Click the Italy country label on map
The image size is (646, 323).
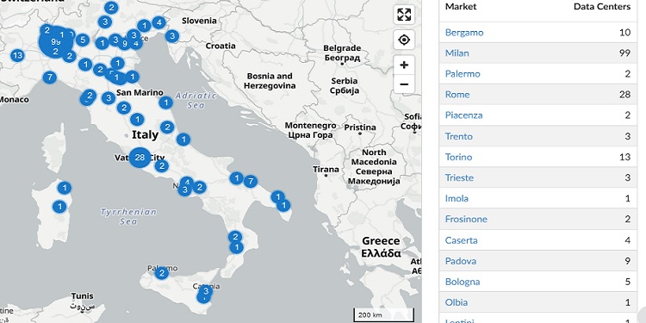[x=145, y=135]
